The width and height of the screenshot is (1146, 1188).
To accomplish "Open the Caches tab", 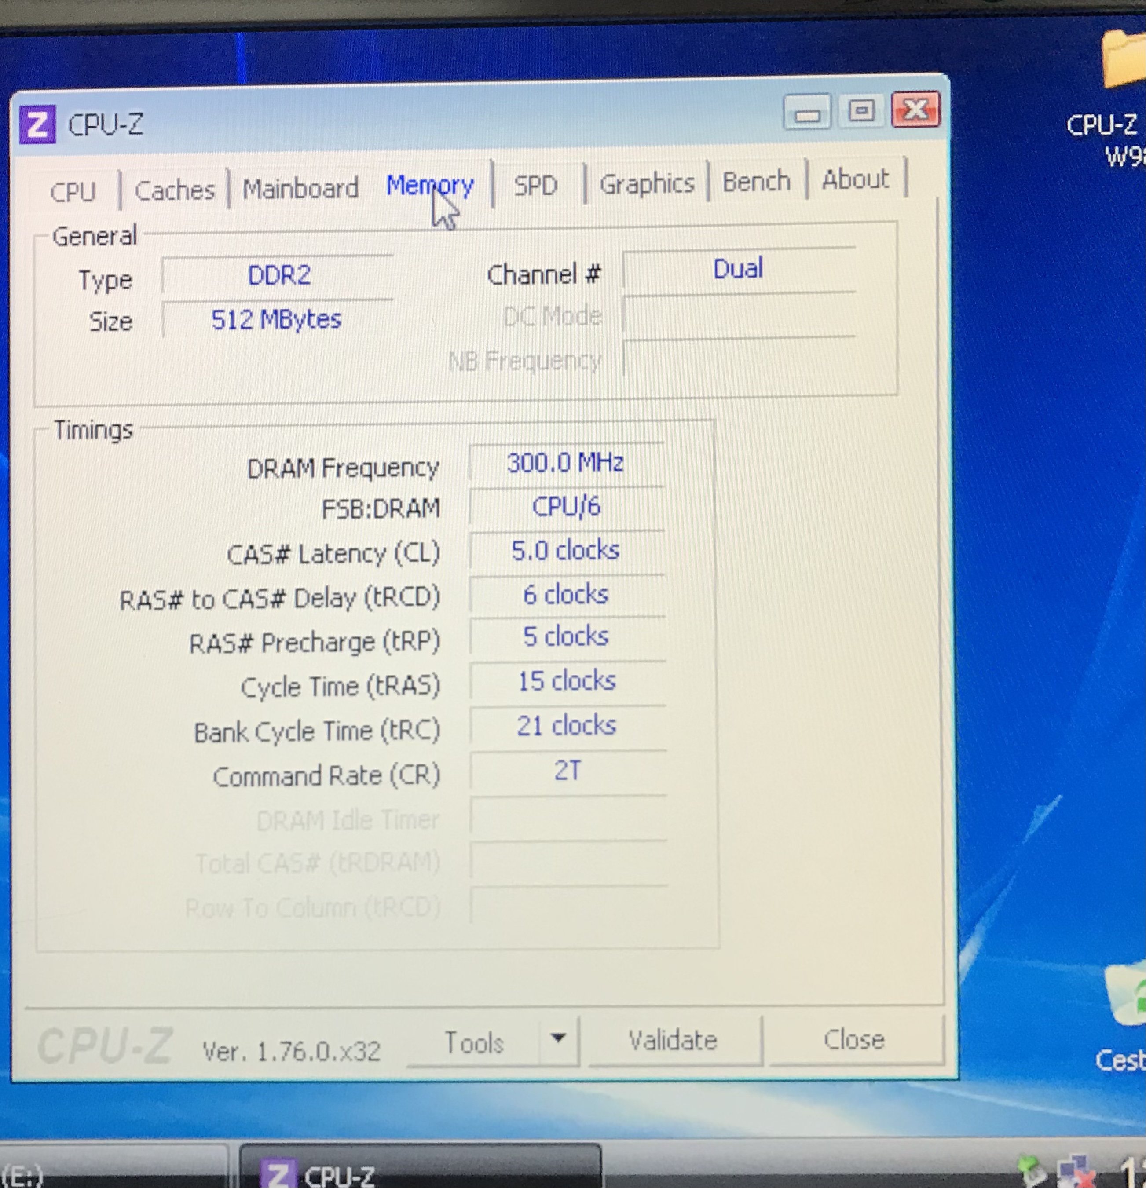I will (175, 190).
